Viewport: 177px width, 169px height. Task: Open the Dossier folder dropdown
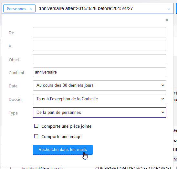[x=99, y=99]
